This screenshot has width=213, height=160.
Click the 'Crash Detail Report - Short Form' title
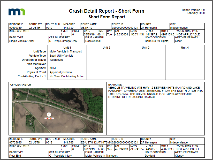point(106,11)
